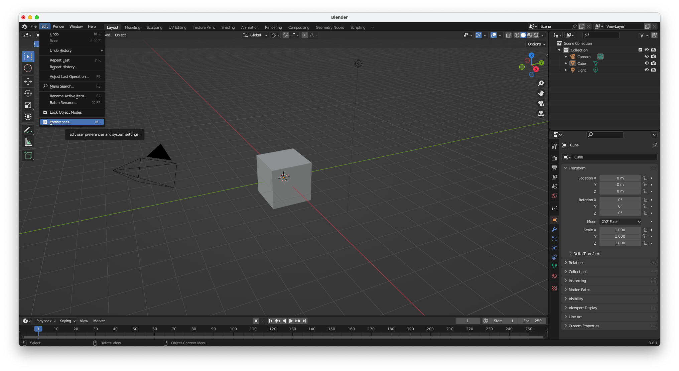This screenshot has height=371, width=679.
Task: Select the Move tool in toolbar
Action: 28,81
